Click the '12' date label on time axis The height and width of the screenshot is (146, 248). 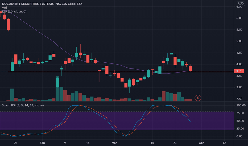coord(224,143)
